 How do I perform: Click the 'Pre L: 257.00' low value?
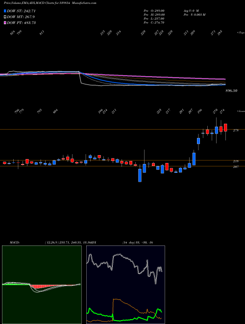pyautogui.click(x=154, y=19)
